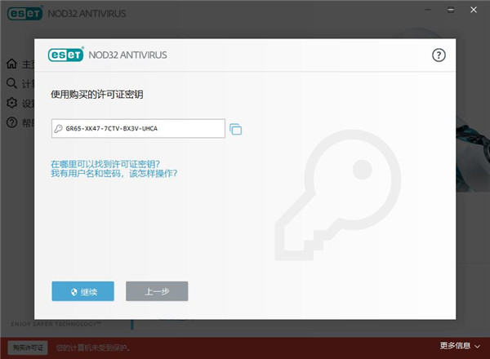
Task: Go back using the 上一步 button
Action: (x=157, y=291)
